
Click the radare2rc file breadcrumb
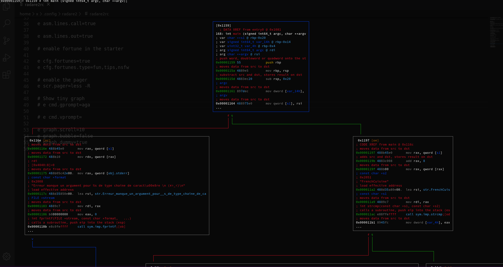99,14
